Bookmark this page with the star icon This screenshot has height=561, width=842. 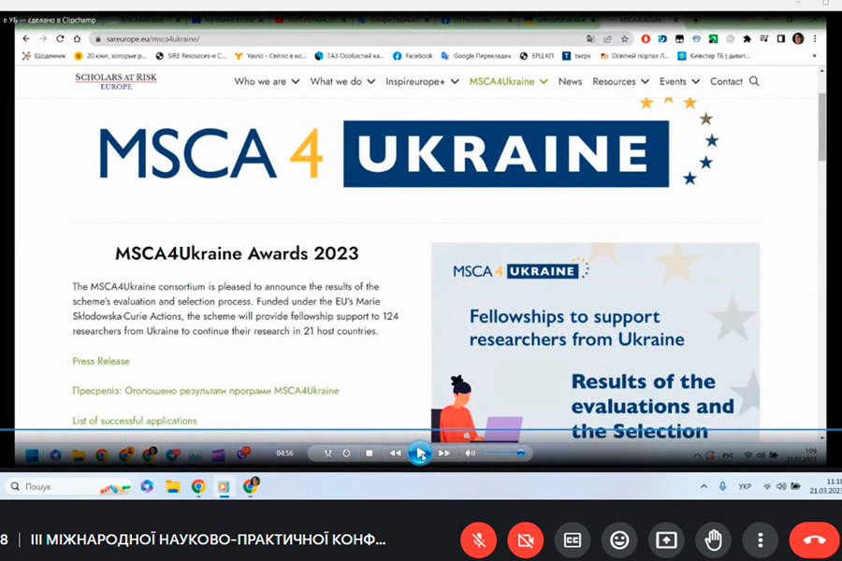pyautogui.click(x=624, y=38)
